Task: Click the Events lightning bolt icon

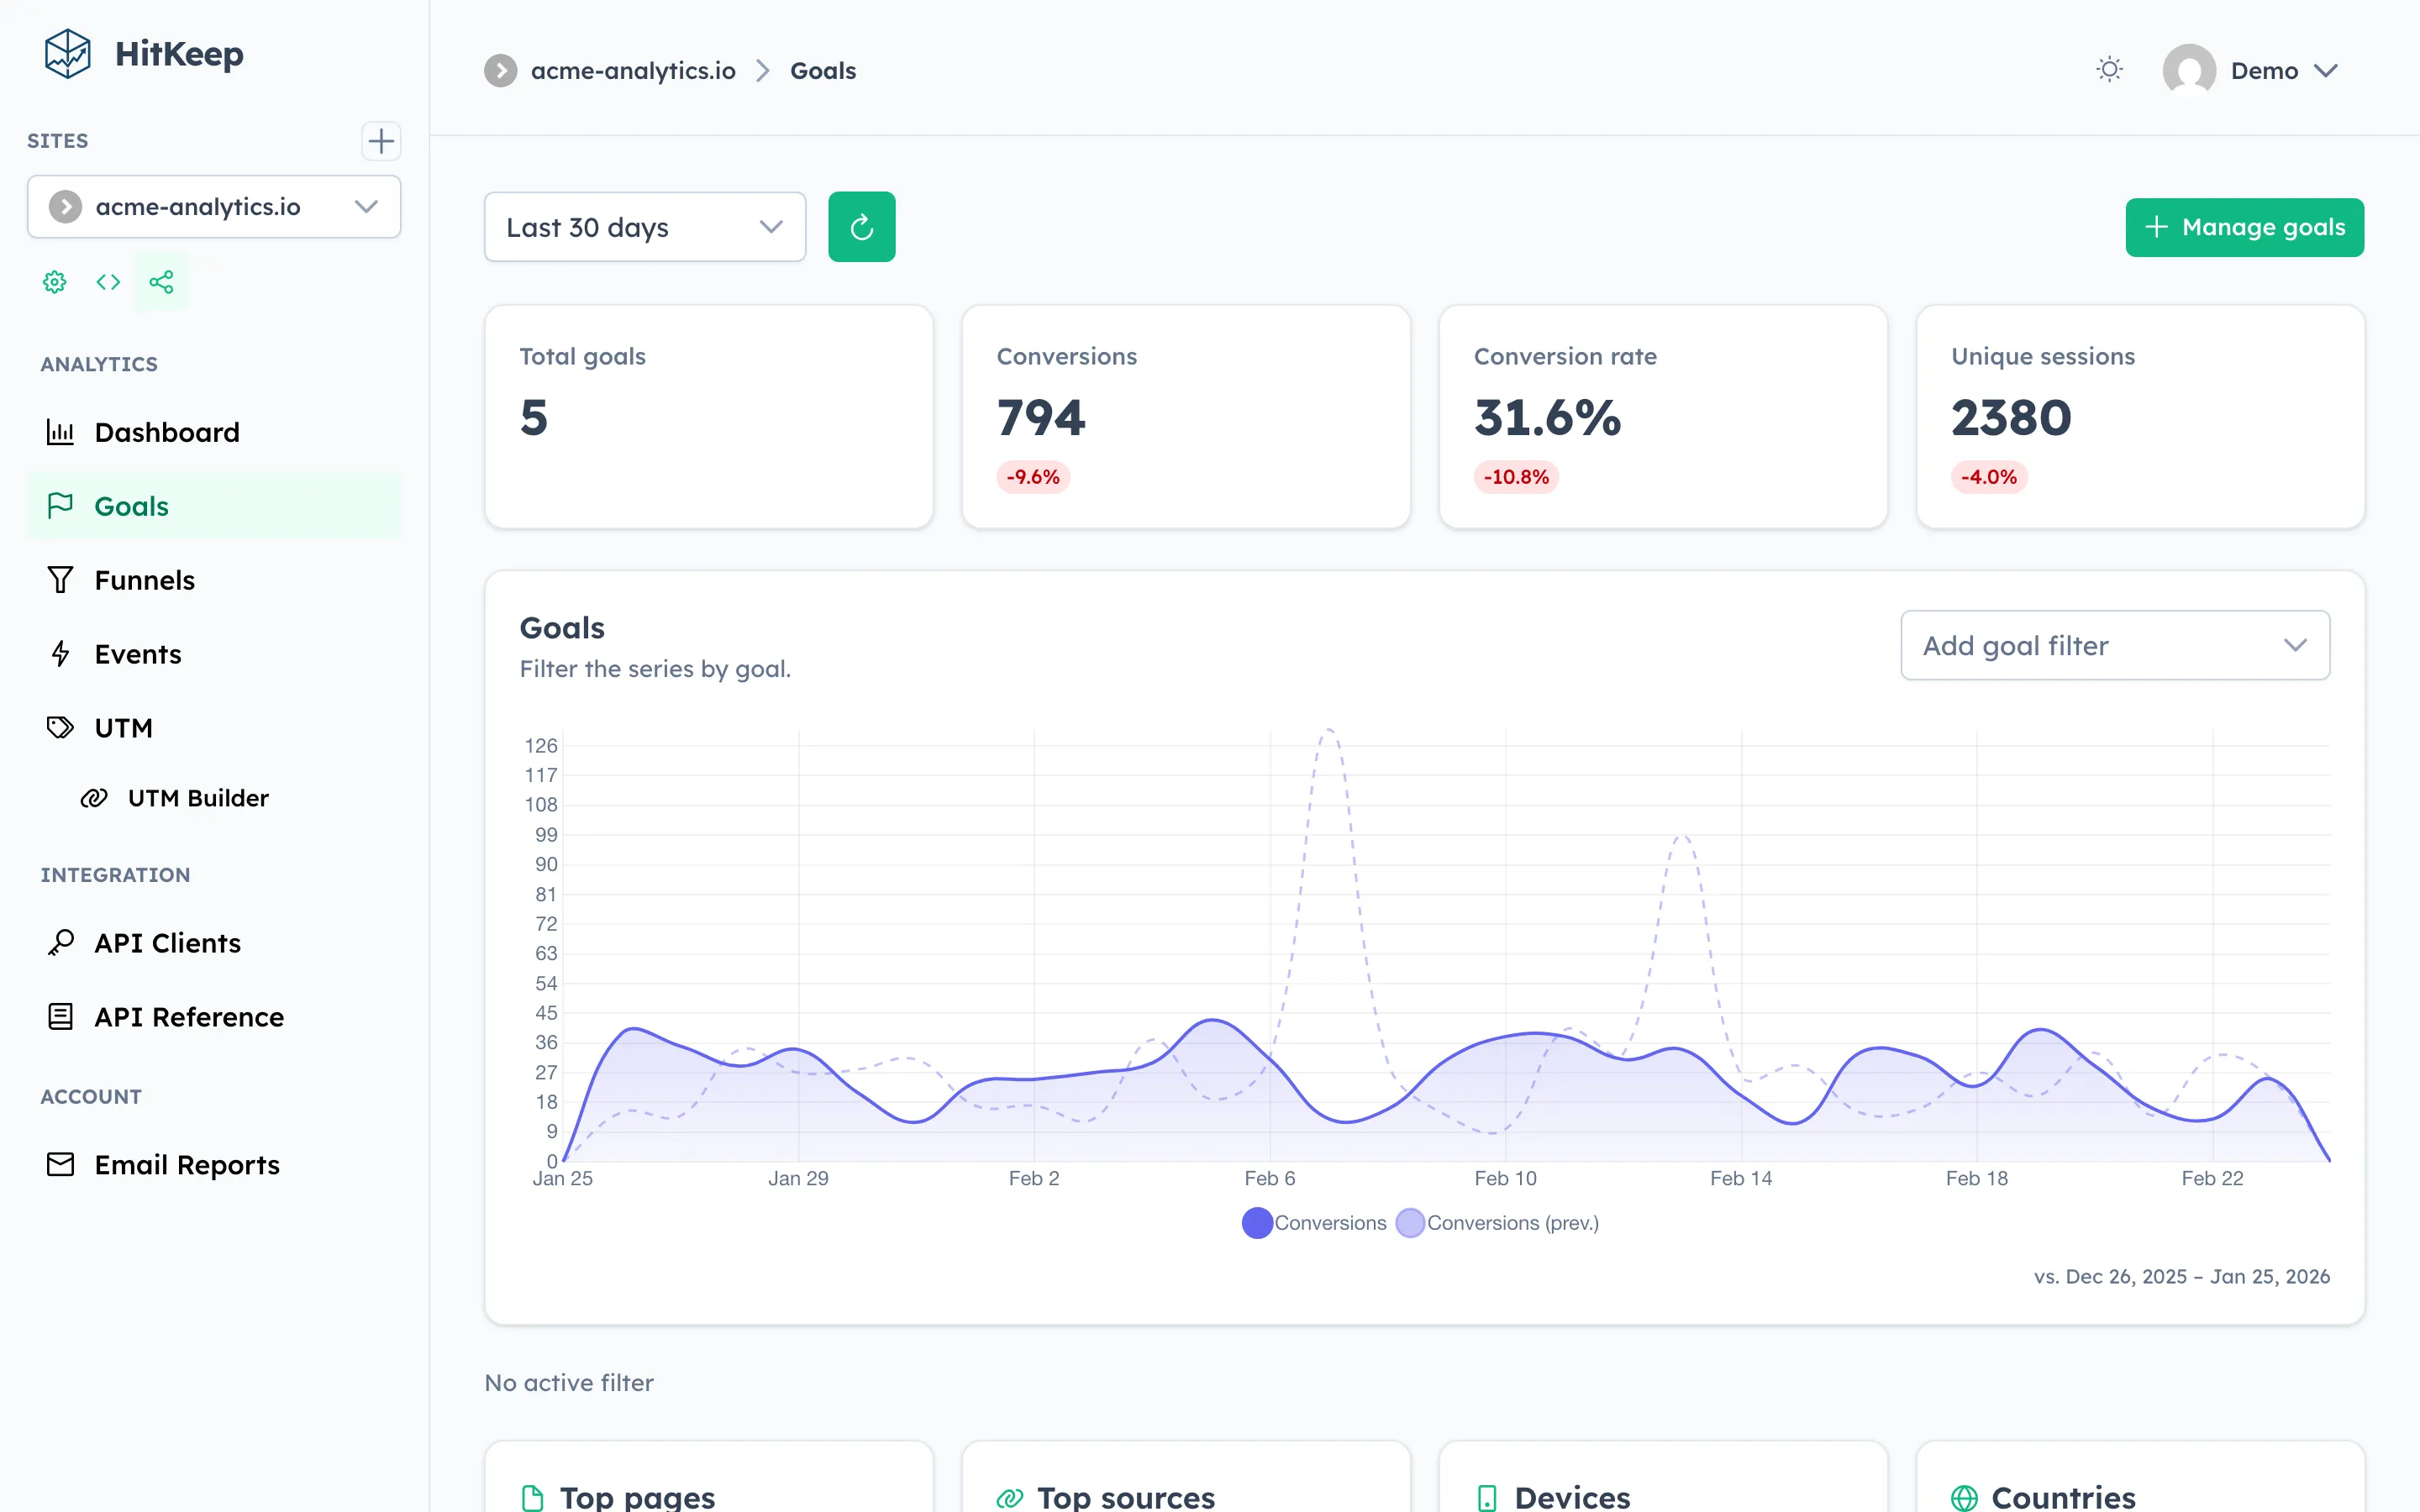Action: pos(61,653)
